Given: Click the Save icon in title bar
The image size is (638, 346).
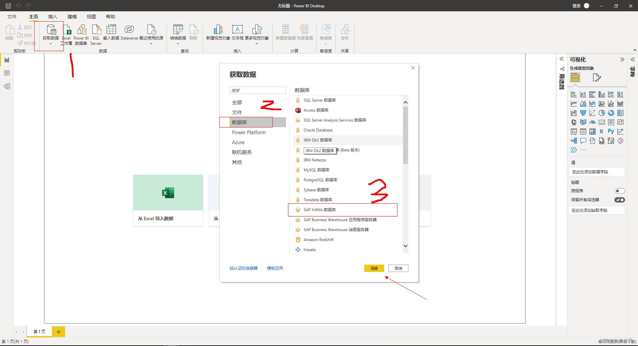Looking at the screenshot, I should coord(8,6).
